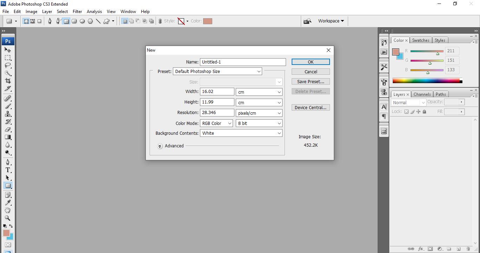
Task: Select the Rectangular Marquee tool
Action: [x=8, y=58]
